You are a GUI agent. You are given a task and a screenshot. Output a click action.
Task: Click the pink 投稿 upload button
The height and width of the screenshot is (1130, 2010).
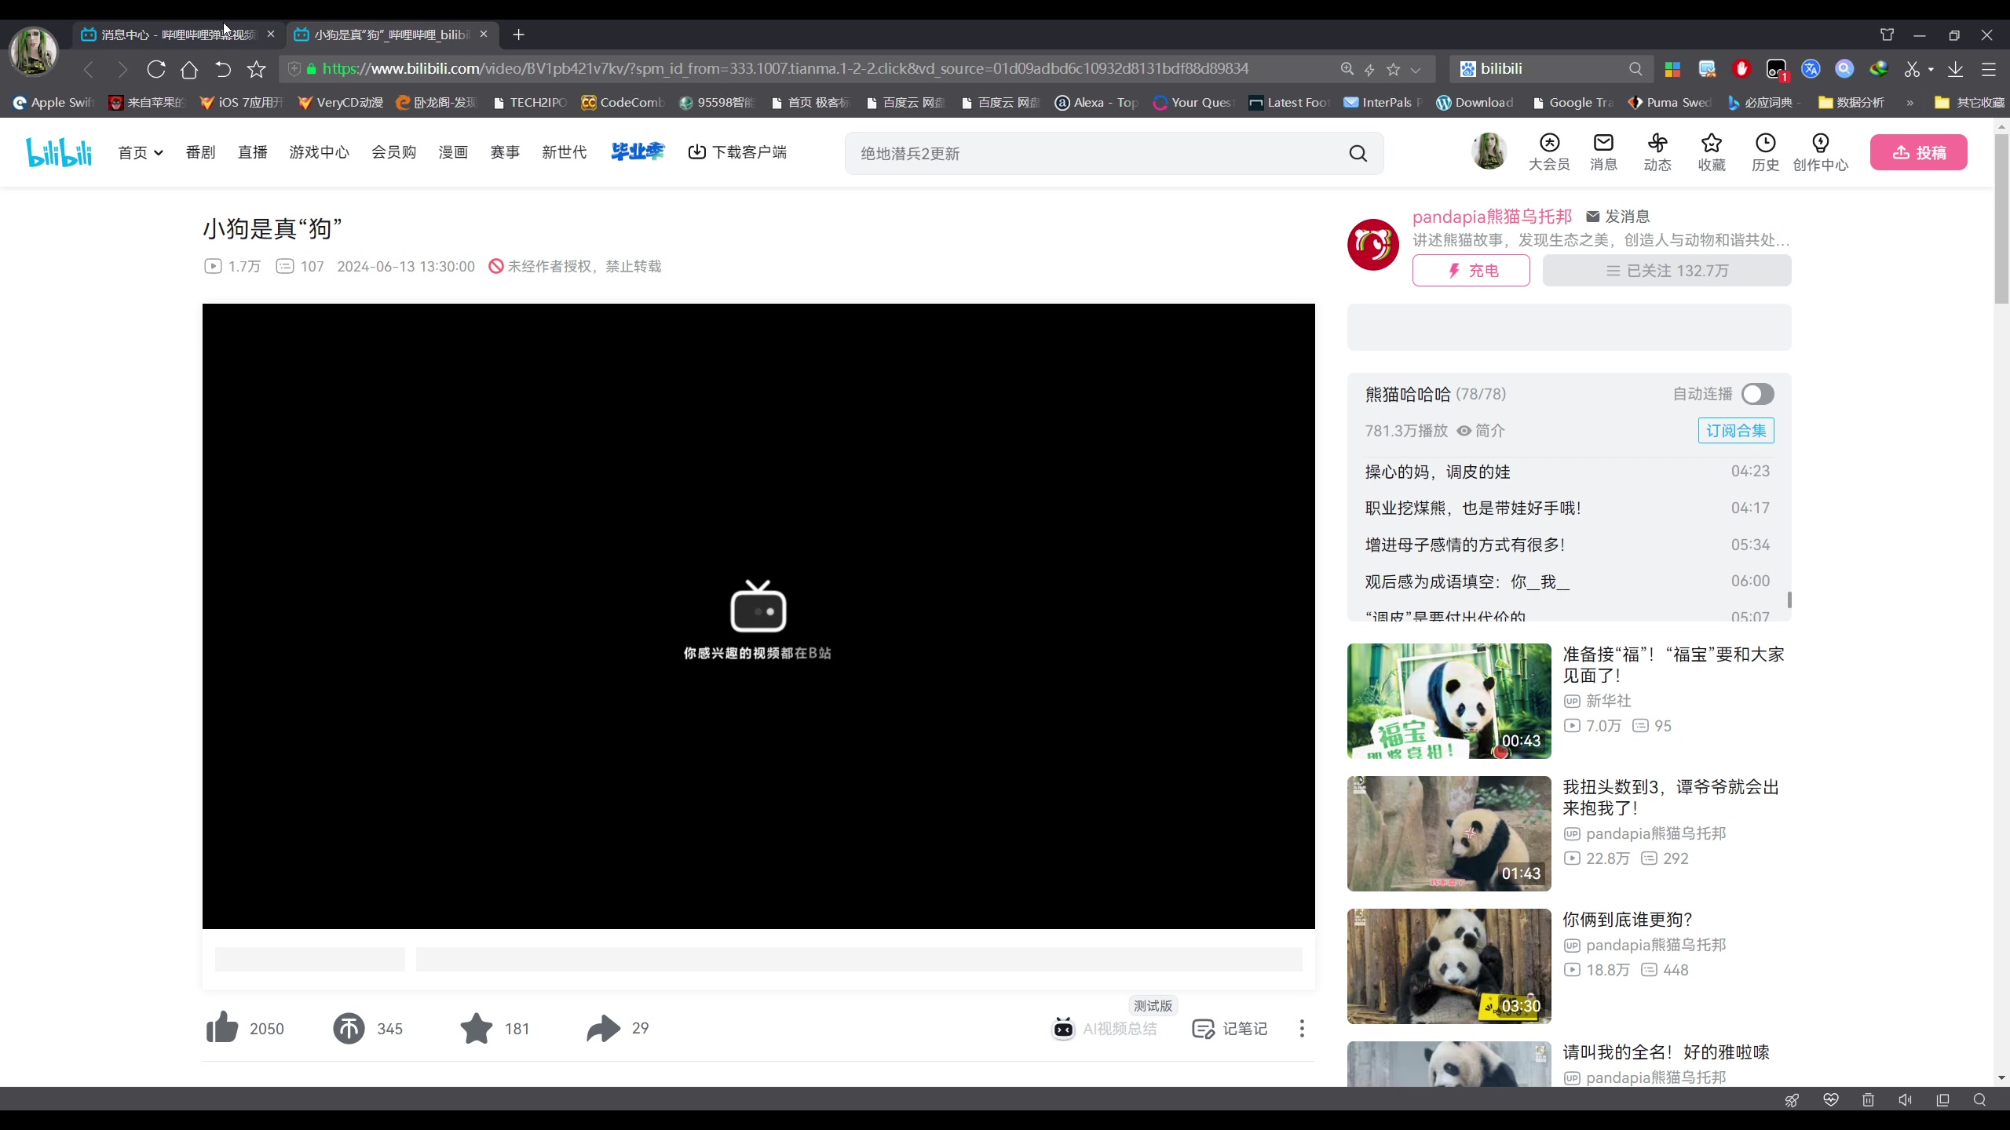1918,152
